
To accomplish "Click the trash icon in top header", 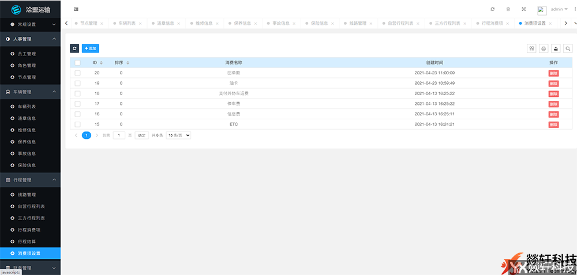I will tap(508, 9).
